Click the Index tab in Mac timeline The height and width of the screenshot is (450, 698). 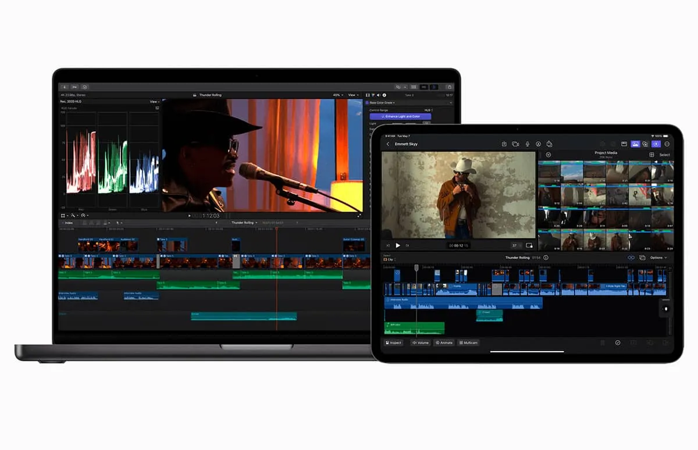pyautogui.click(x=67, y=223)
